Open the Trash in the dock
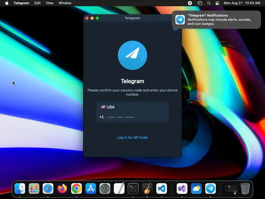 [x=245, y=188]
